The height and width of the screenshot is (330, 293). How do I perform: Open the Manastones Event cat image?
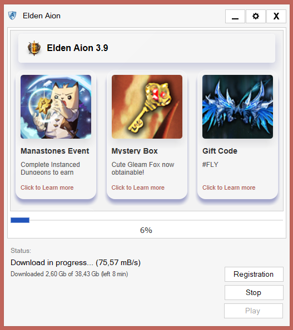tap(56, 106)
